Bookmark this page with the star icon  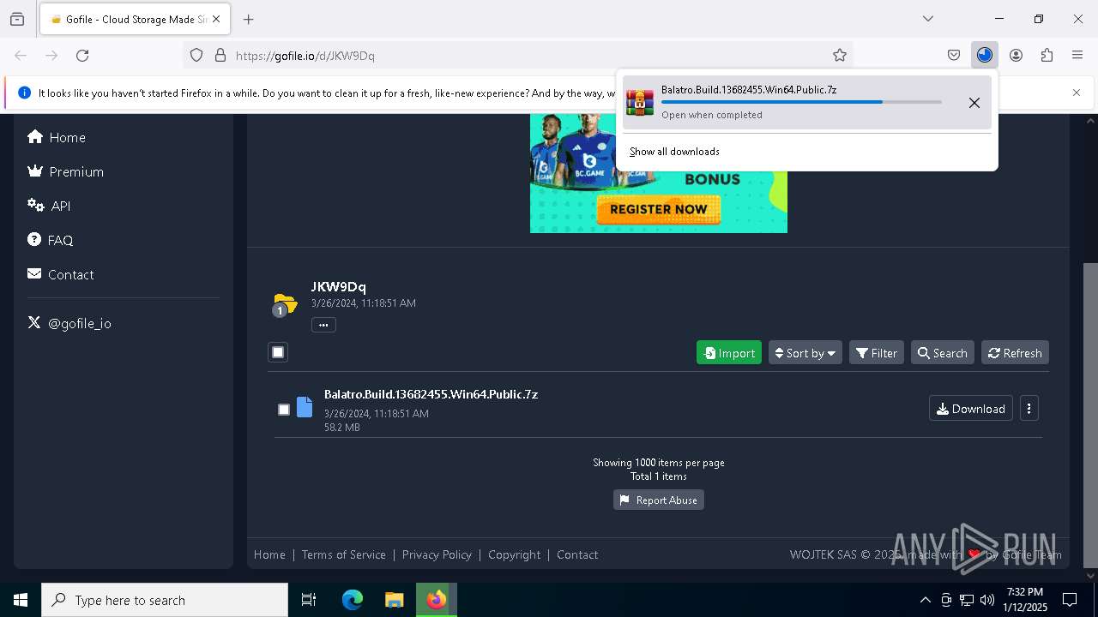pyautogui.click(x=840, y=55)
